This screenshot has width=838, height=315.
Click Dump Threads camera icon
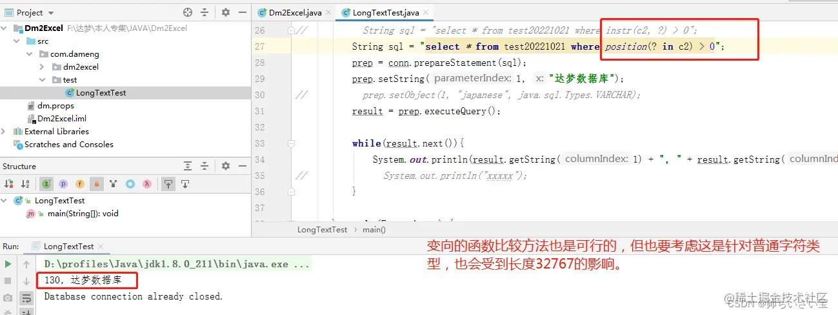coord(8,298)
